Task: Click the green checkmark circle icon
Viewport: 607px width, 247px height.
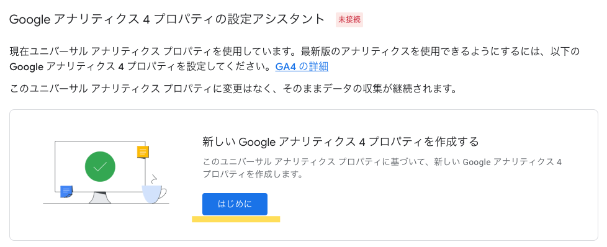Action: click(x=100, y=166)
